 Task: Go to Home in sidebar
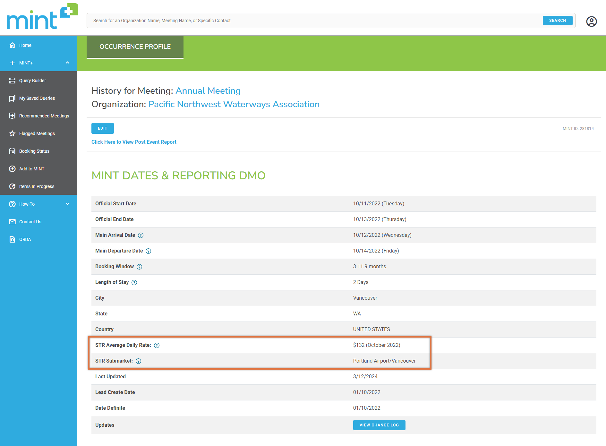38,45
